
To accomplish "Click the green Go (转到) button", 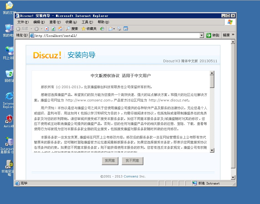I will click(x=213, y=35).
